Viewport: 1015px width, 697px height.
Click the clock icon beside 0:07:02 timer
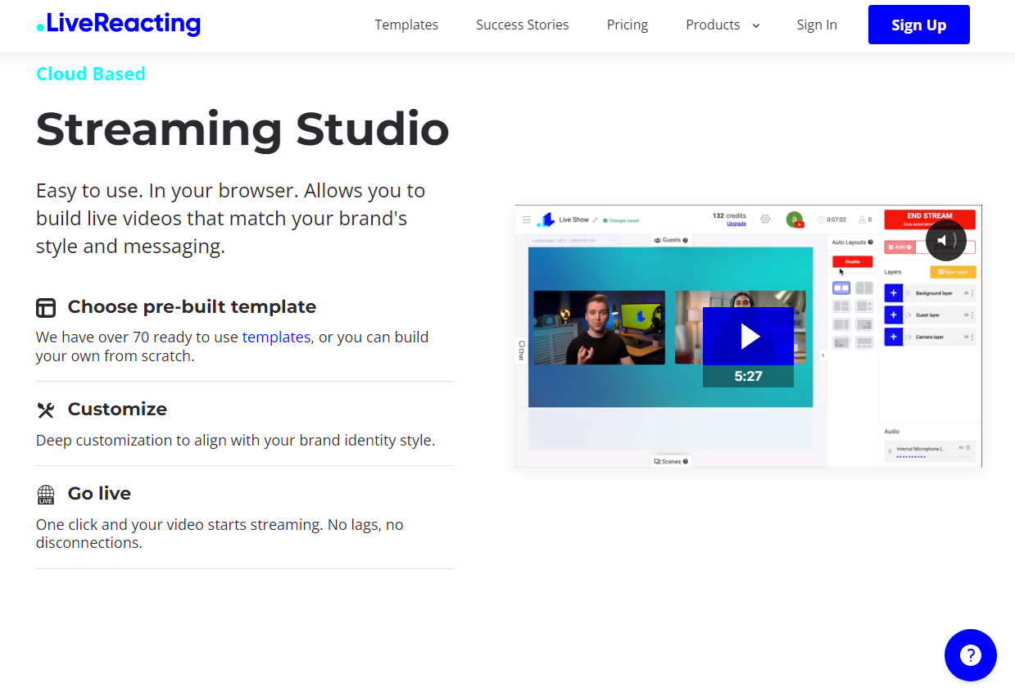822,220
